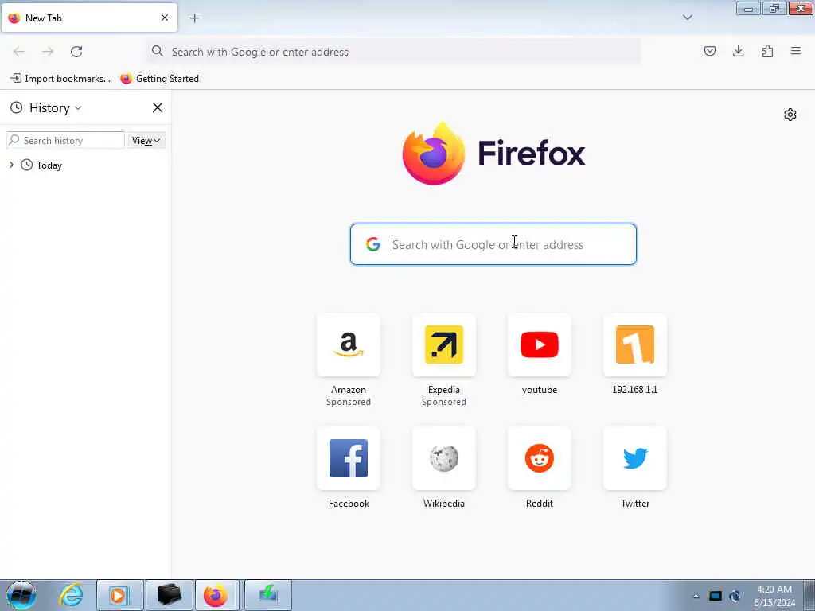Launch Internet Explorer from taskbar
The height and width of the screenshot is (611, 815).
[x=71, y=595]
